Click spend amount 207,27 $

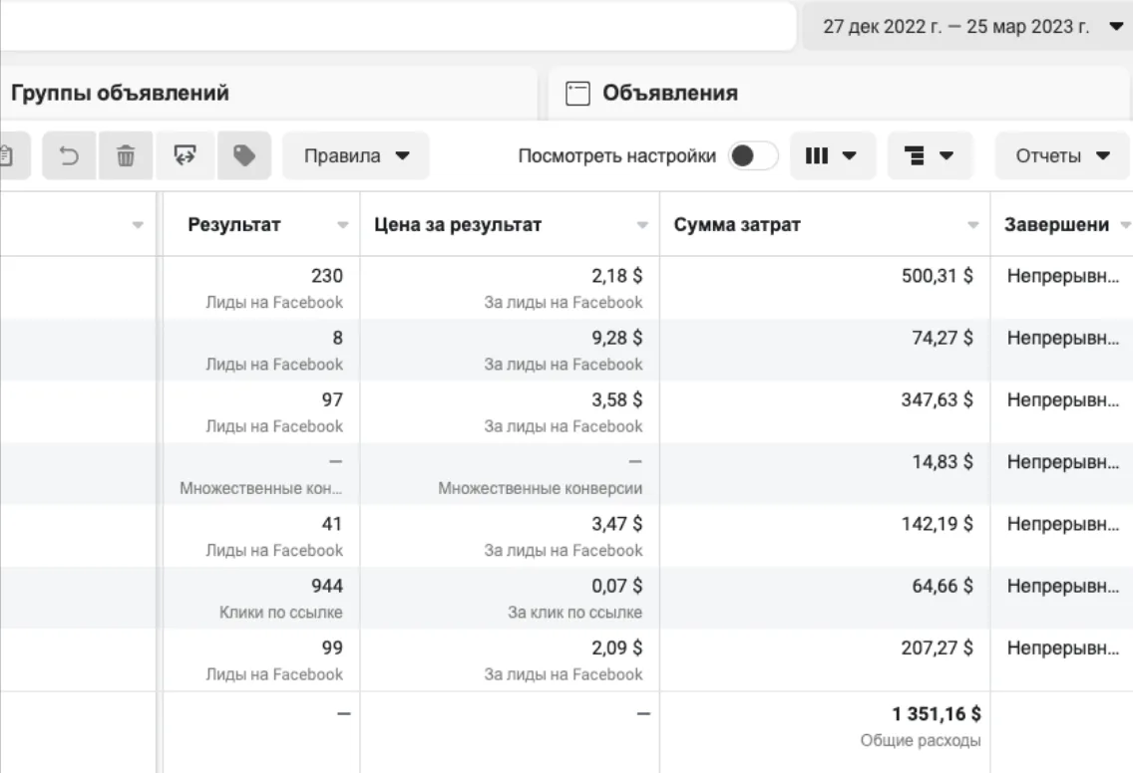[937, 648]
